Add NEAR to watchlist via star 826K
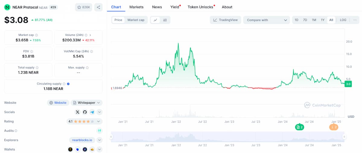This screenshot has width=362, height=153. [x=84, y=7]
